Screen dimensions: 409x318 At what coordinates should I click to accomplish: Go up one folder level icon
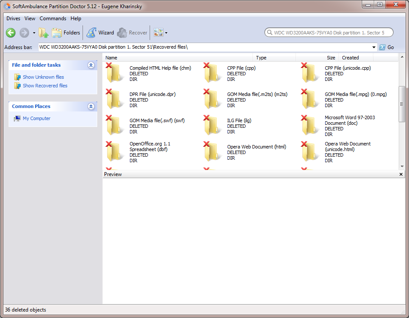click(x=43, y=33)
